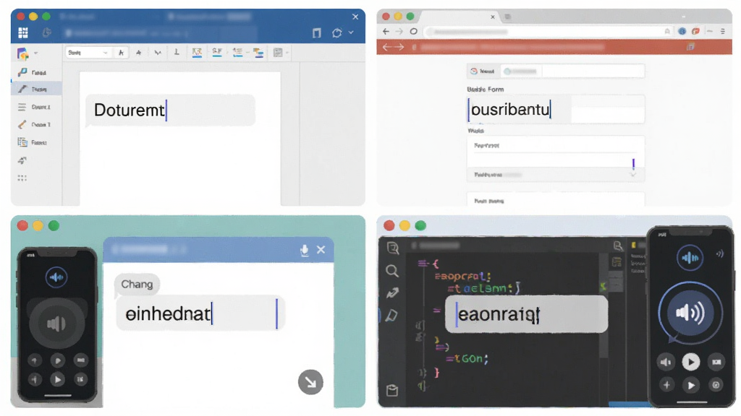Click the app grid icon in blue header

click(x=22, y=32)
